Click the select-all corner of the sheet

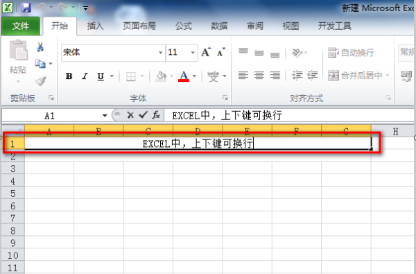tap(13, 130)
